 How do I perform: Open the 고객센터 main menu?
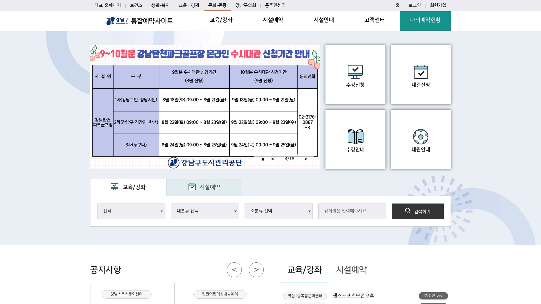click(x=374, y=20)
